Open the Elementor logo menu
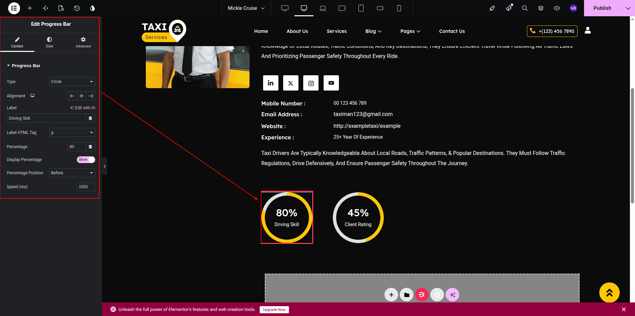Viewport: 635px width, 316px height. [x=14, y=8]
